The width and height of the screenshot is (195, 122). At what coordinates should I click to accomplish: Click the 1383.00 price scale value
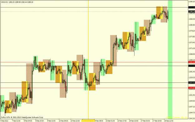coord(192,19)
